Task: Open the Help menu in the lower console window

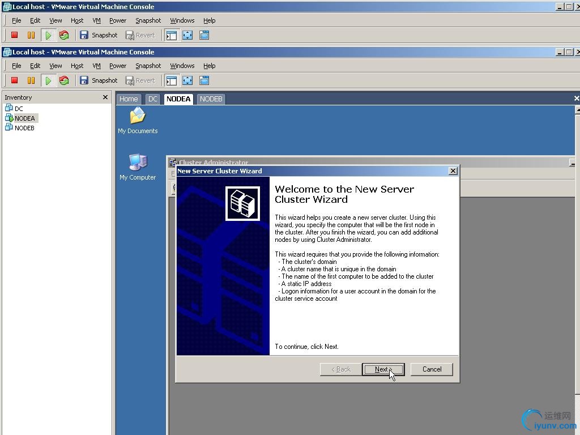Action: coord(209,66)
